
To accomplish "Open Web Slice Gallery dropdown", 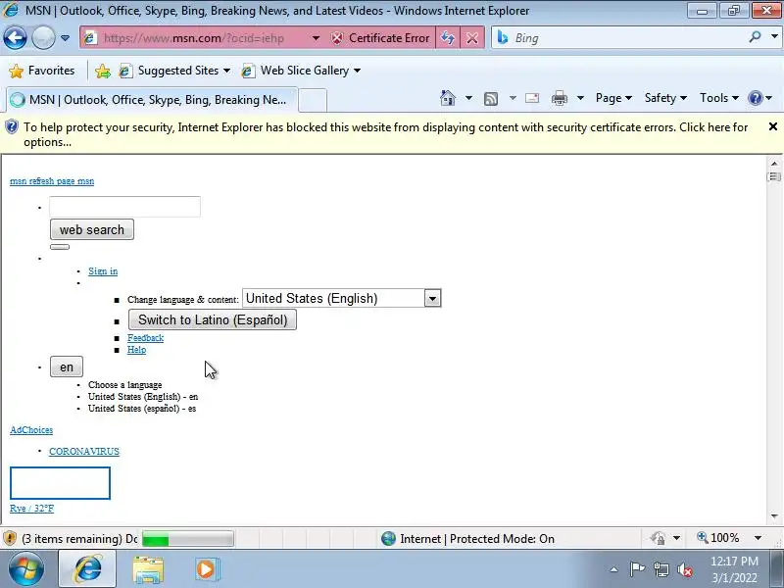I will 301,71.
